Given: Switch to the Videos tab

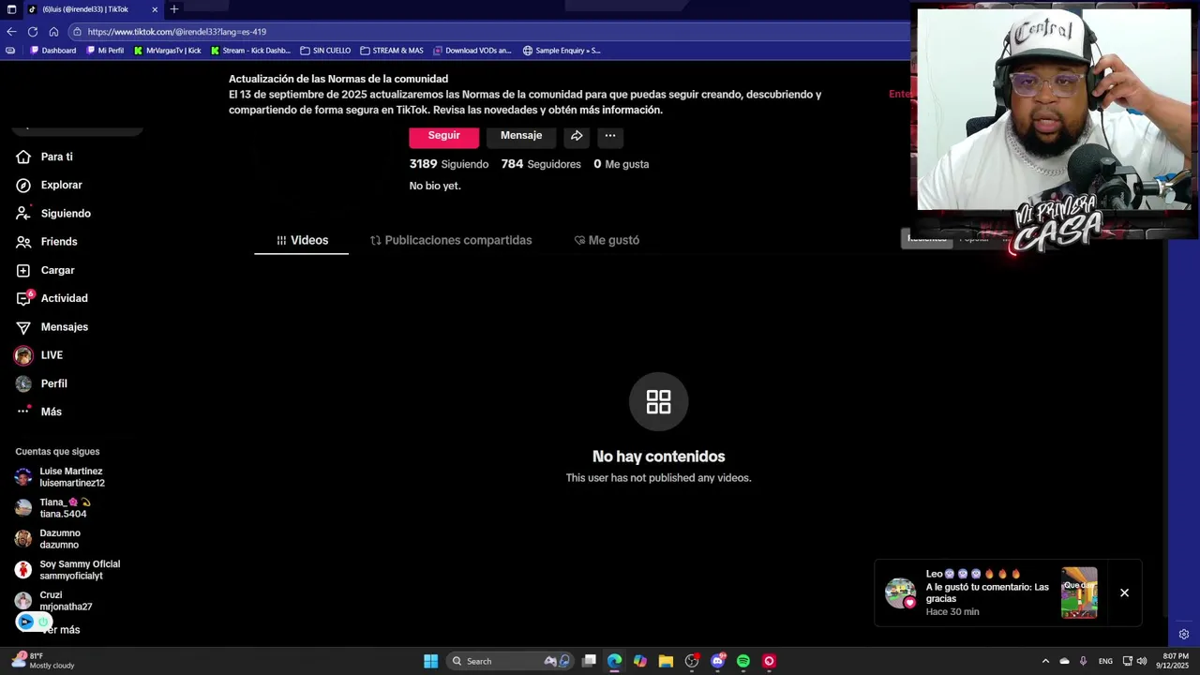Looking at the screenshot, I should [302, 240].
